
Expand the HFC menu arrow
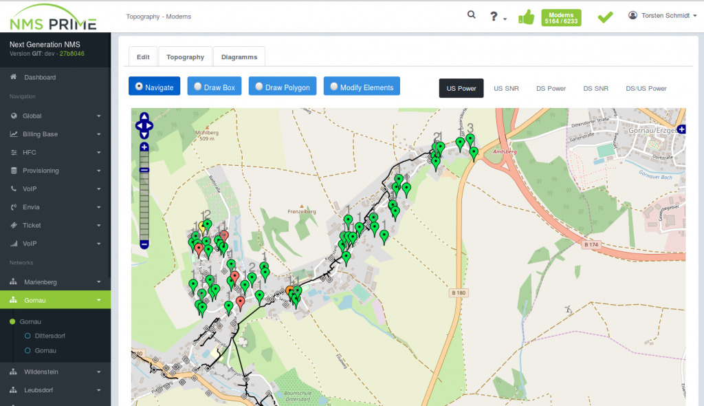click(x=99, y=152)
